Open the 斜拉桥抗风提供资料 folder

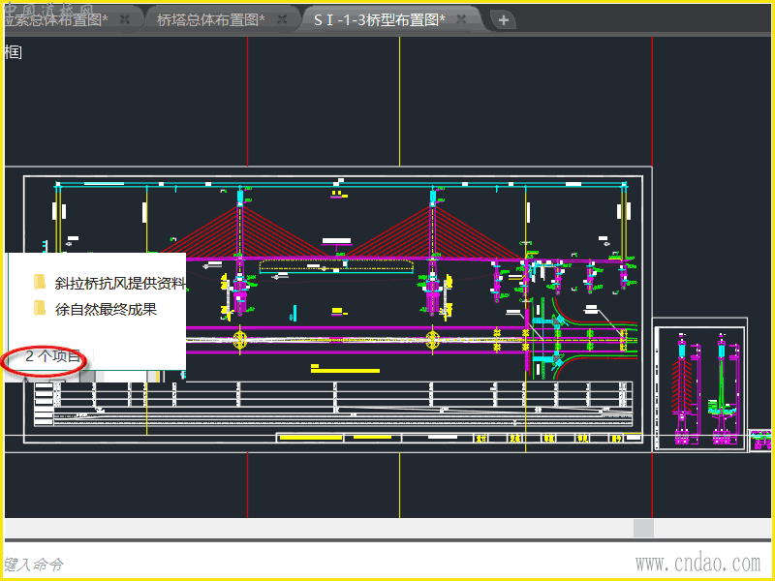(x=40, y=282)
